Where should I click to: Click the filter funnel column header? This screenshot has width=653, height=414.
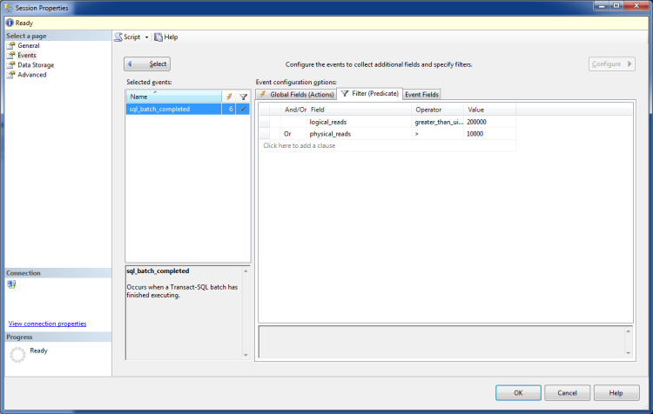(243, 97)
